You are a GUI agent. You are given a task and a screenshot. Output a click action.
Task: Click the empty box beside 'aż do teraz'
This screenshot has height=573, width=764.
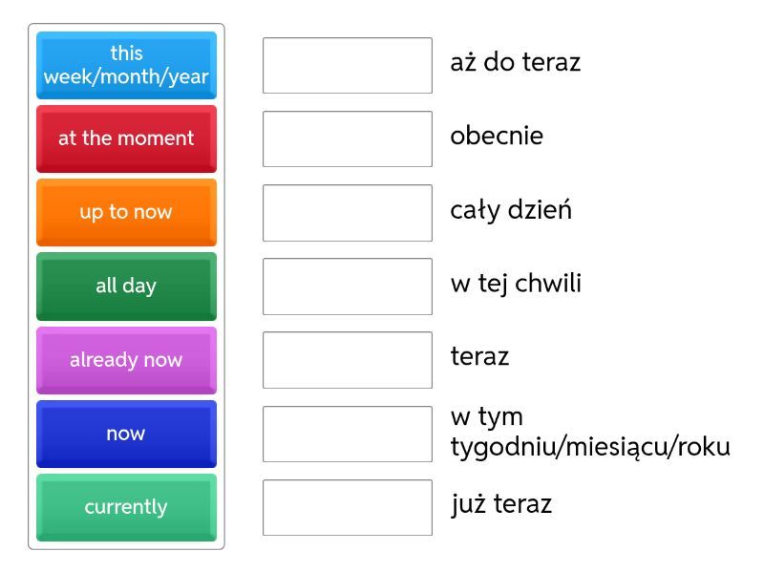point(348,65)
